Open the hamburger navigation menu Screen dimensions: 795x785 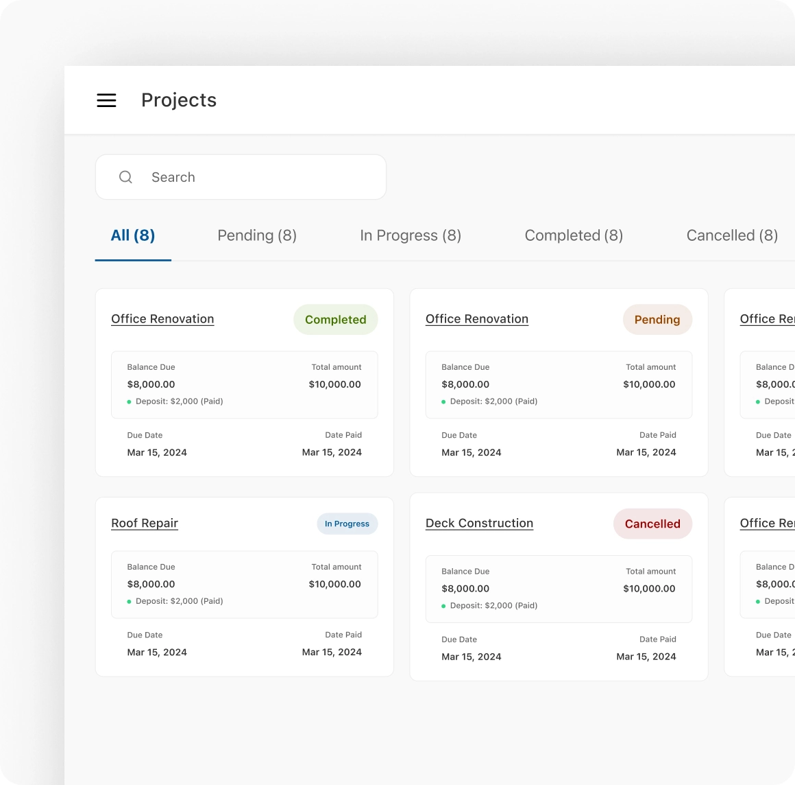(106, 100)
